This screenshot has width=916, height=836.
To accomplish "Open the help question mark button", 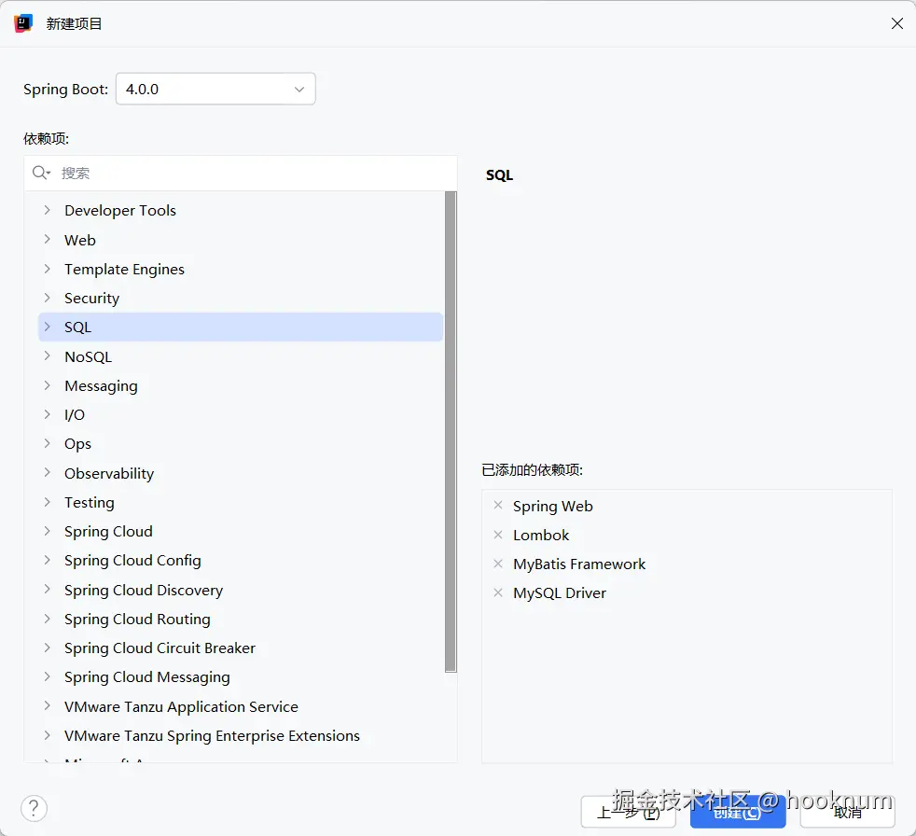I will pyautogui.click(x=34, y=808).
